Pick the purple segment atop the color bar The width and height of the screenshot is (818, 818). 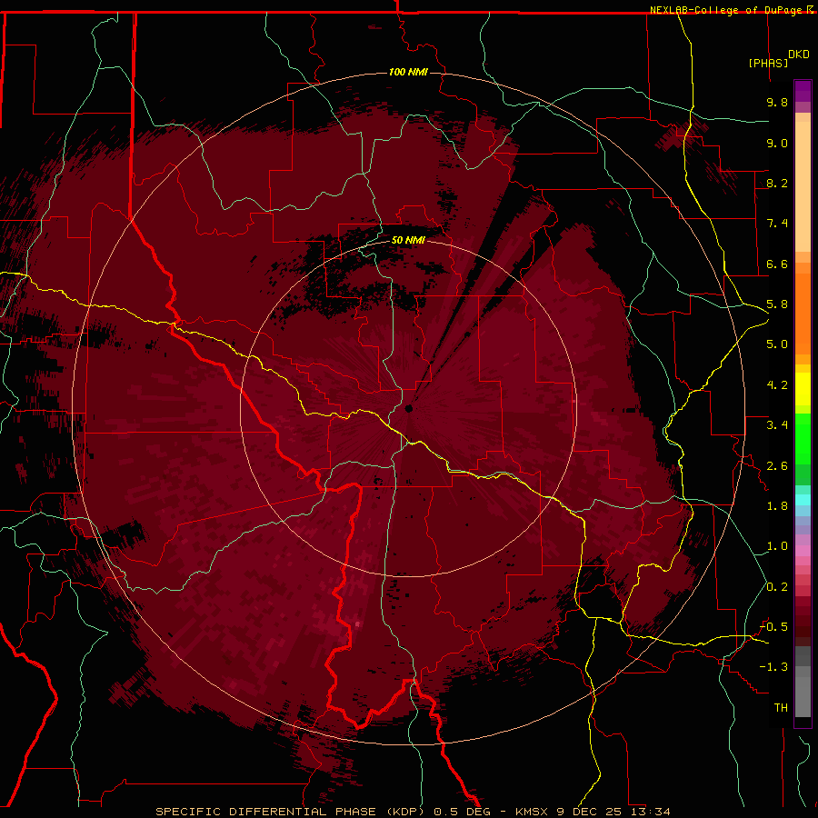pyautogui.click(x=803, y=92)
